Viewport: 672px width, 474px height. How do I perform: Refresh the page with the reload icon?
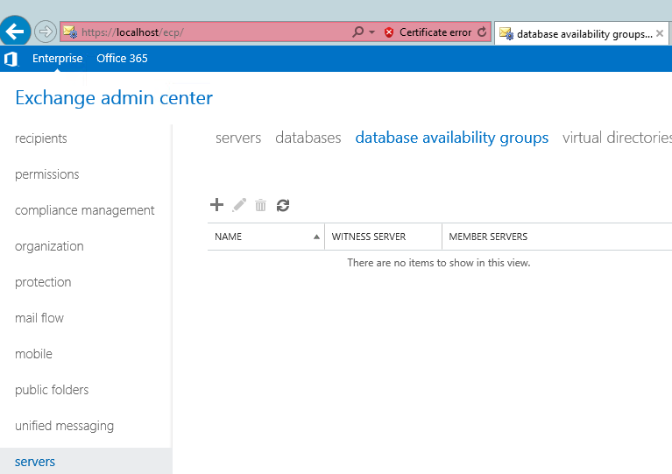pos(482,32)
